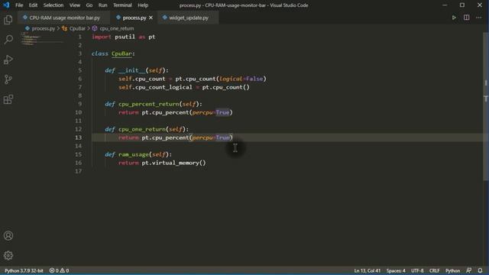489x275 pixels.
Task: Click line number 17 in the gutter
Action: pyautogui.click(x=79, y=171)
